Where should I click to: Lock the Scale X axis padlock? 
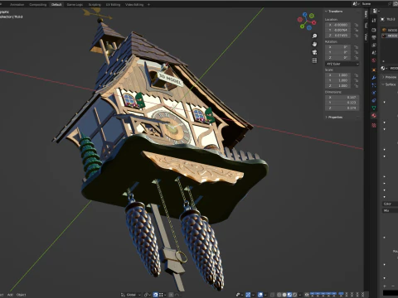click(x=356, y=75)
